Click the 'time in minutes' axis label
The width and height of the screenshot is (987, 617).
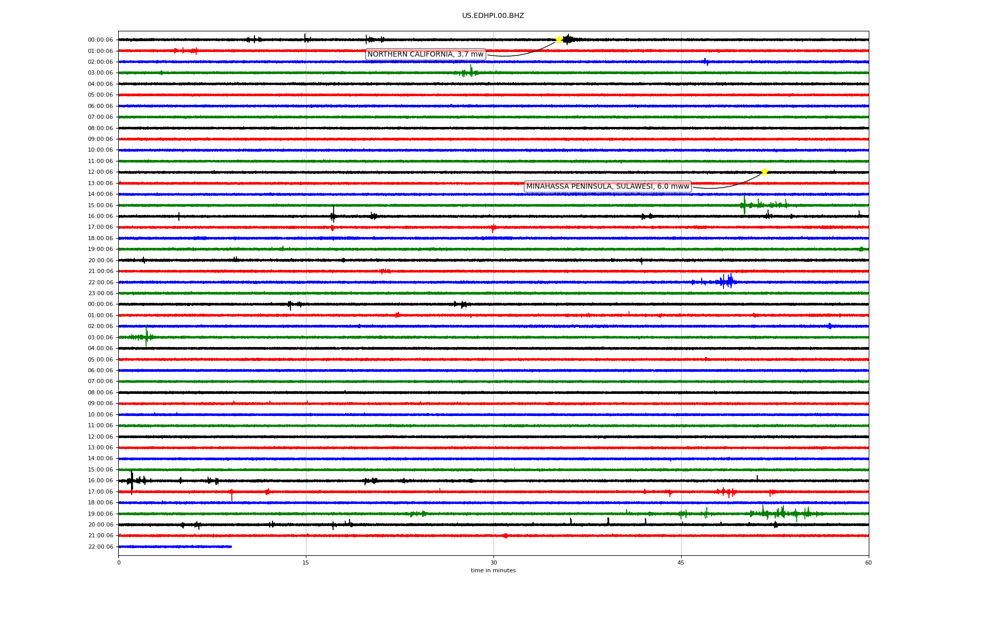[493, 571]
